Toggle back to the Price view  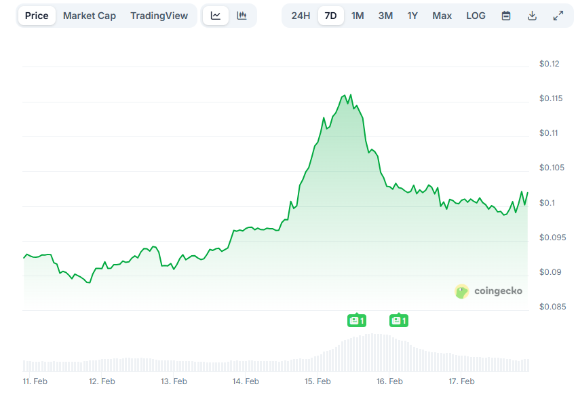[x=36, y=15]
